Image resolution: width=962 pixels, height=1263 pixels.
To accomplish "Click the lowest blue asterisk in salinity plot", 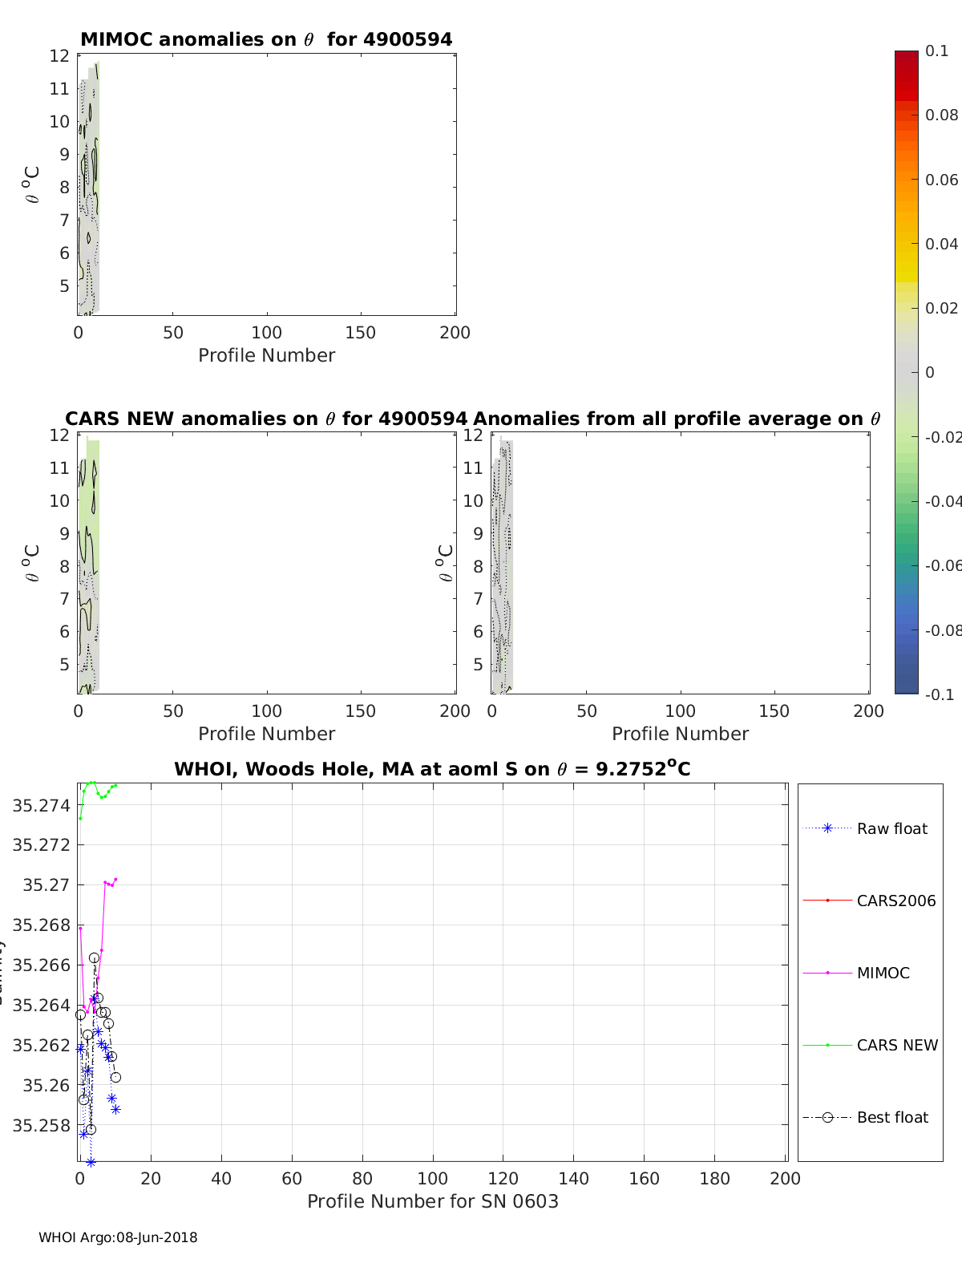I will [91, 1162].
